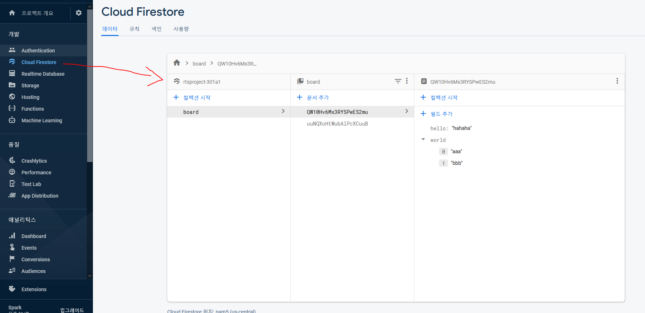Screen dimensions: 645x313
Task: Open Realtime Database in sidebar
Action: pos(43,74)
